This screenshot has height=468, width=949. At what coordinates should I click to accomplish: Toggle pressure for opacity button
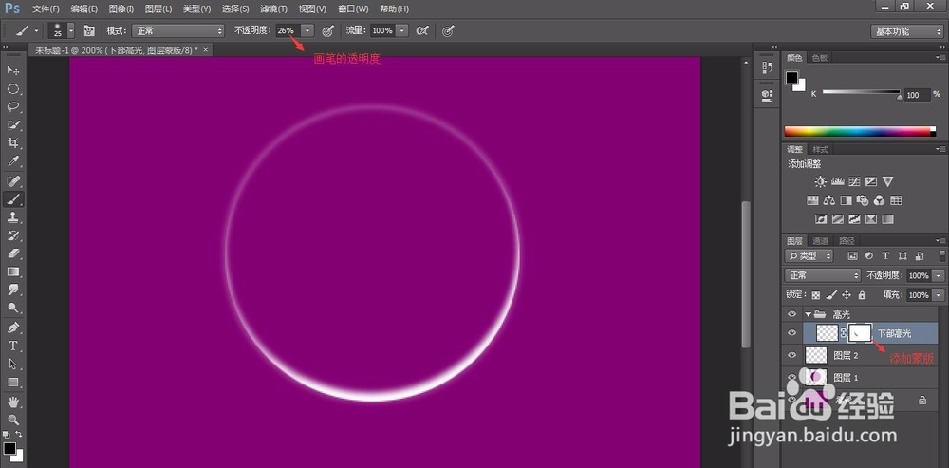point(328,30)
